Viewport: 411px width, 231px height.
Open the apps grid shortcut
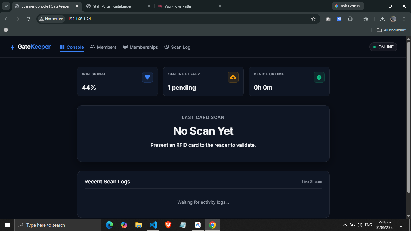[6, 30]
